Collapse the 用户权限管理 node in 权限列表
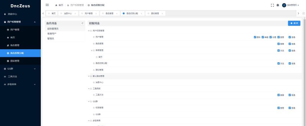Screen dimensions: 306x126 pos(89,31)
